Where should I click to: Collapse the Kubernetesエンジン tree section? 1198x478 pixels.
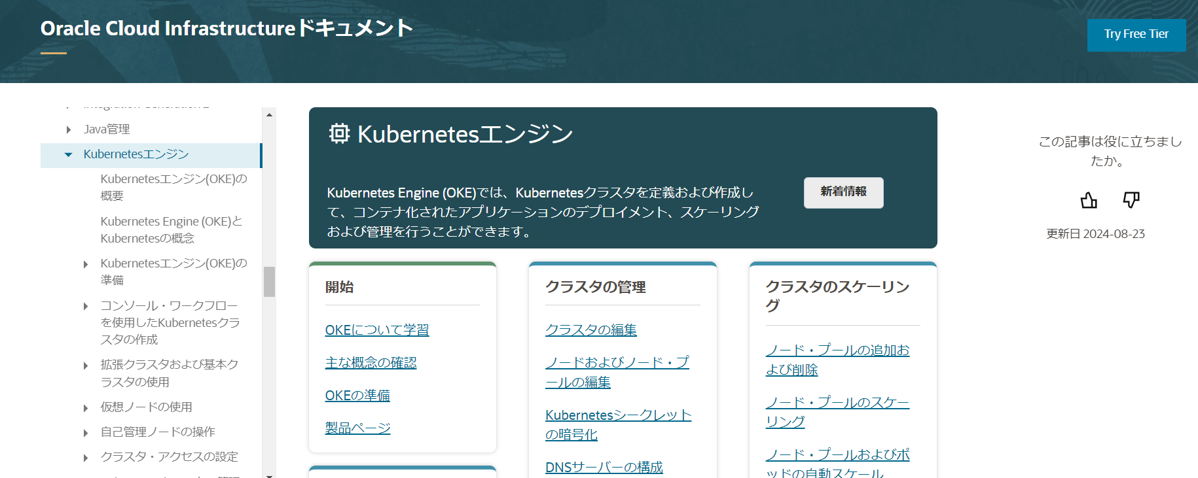click(x=69, y=154)
